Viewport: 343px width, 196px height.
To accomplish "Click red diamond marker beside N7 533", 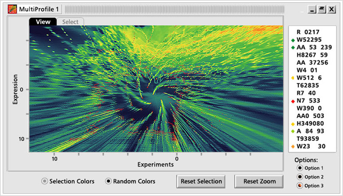I will tap(293, 101).
